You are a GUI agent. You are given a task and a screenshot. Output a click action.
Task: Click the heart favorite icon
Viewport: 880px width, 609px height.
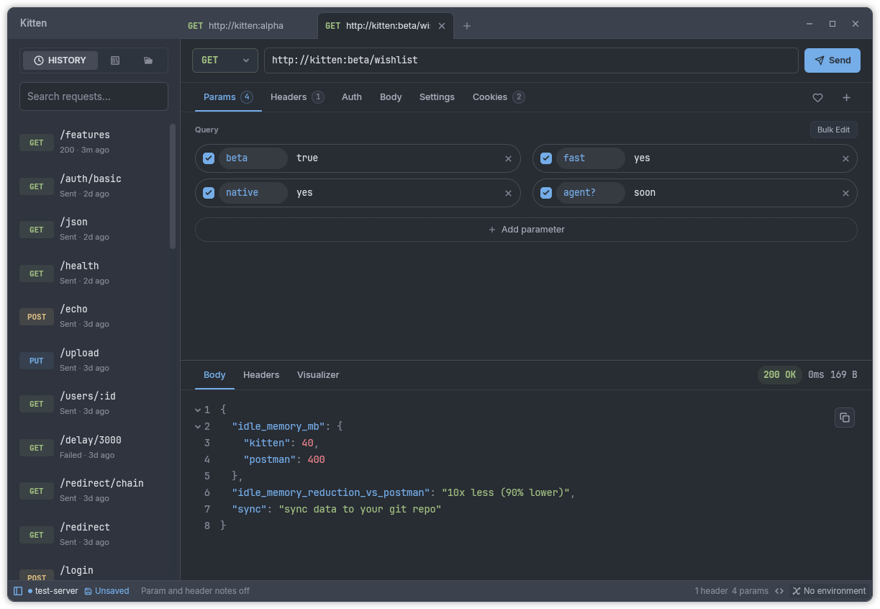point(817,97)
